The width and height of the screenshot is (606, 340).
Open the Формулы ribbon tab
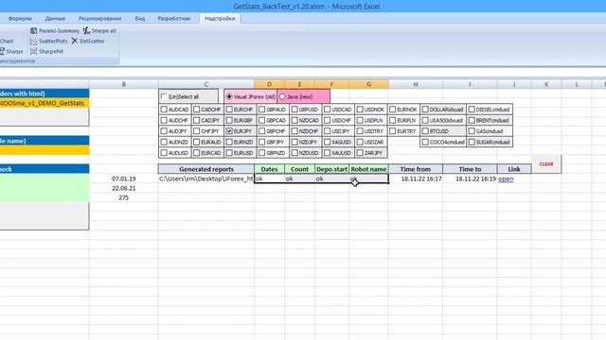point(20,18)
